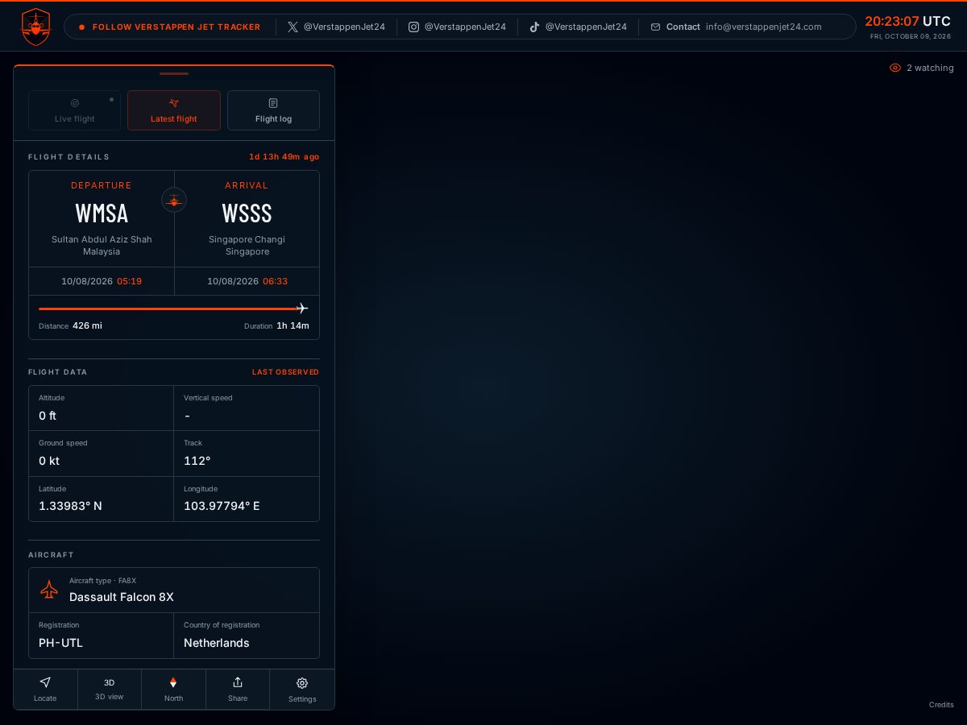
Task: Click the plane icon on Latest flight
Action: click(174, 103)
